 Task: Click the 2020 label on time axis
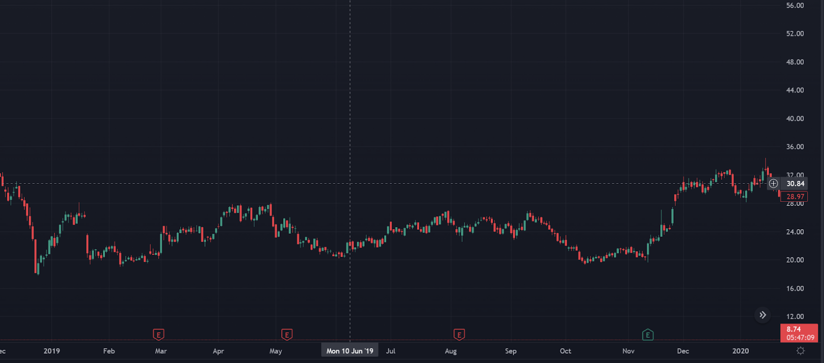click(741, 351)
